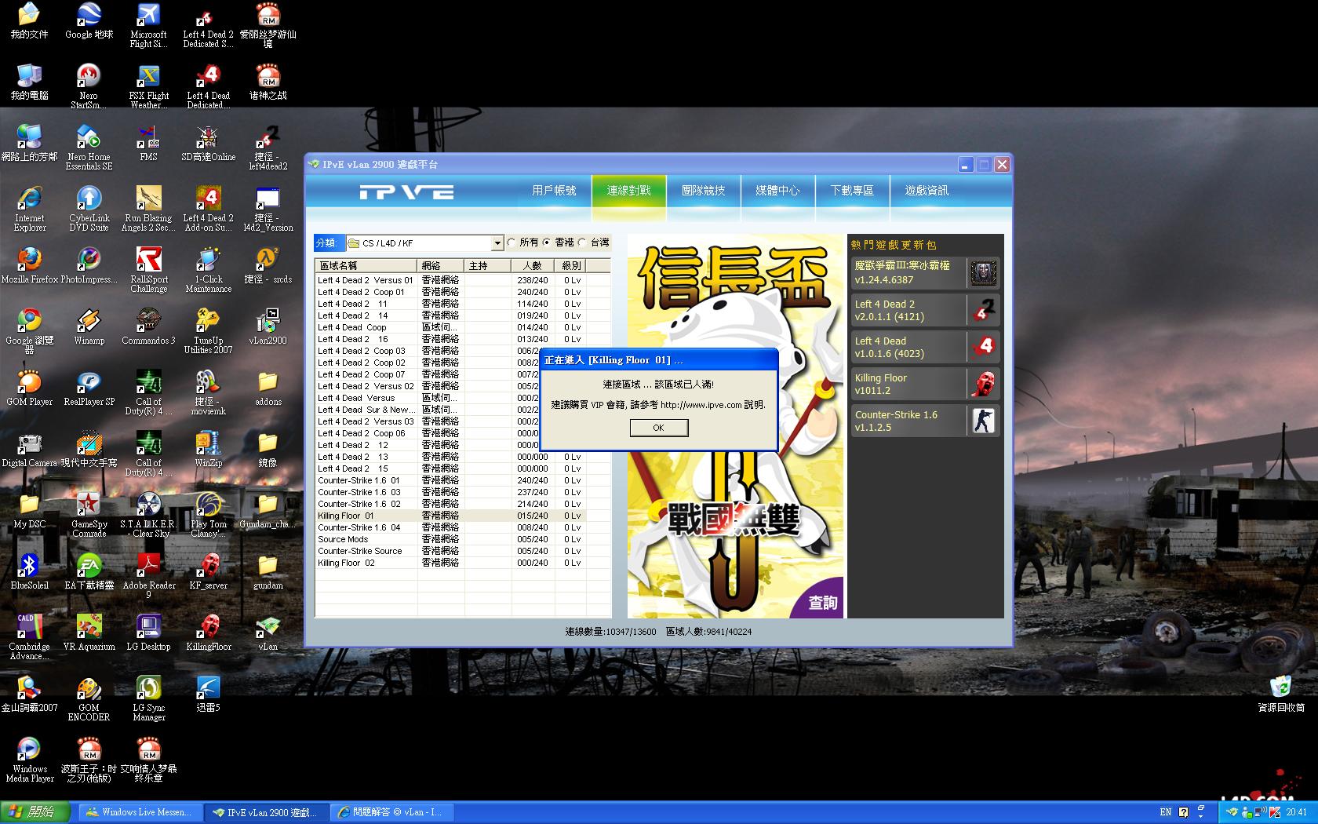The width and height of the screenshot is (1318, 824).
Task: Click the Killing Floor v1011.2 update icon
Action: pos(983,384)
